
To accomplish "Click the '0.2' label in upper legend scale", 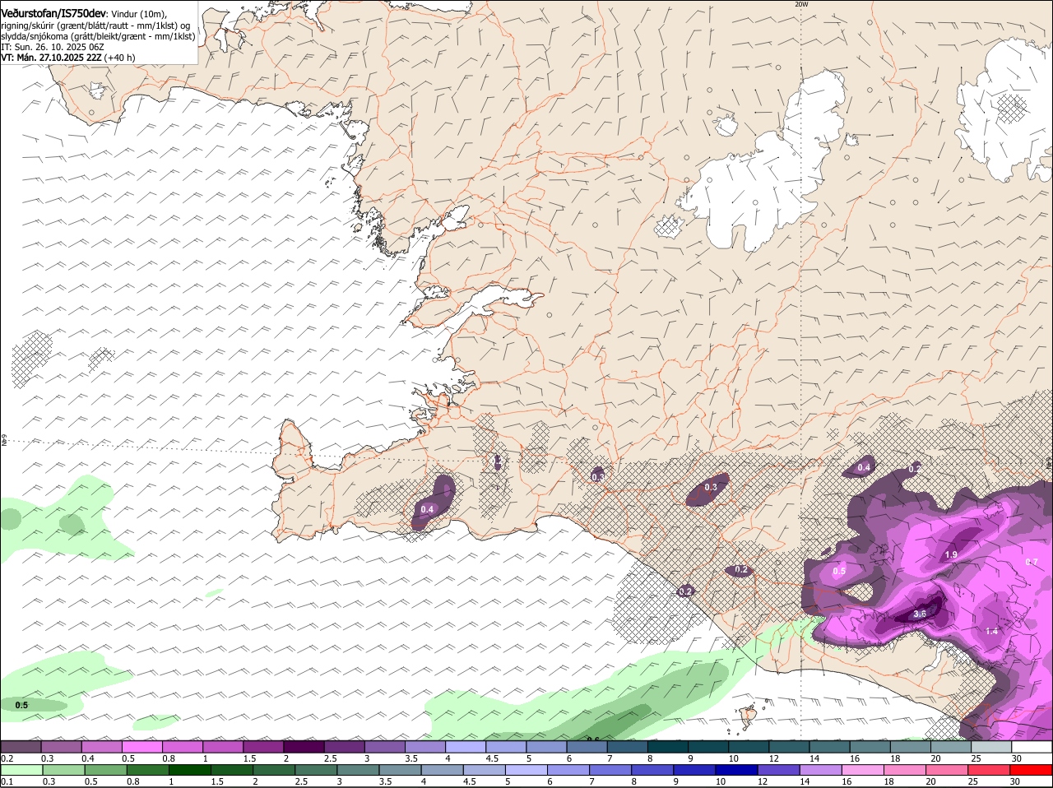I will pyautogui.click(x=7, y=758).
